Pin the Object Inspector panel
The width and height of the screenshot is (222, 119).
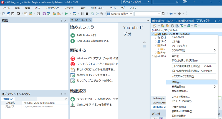click(62, 94)
